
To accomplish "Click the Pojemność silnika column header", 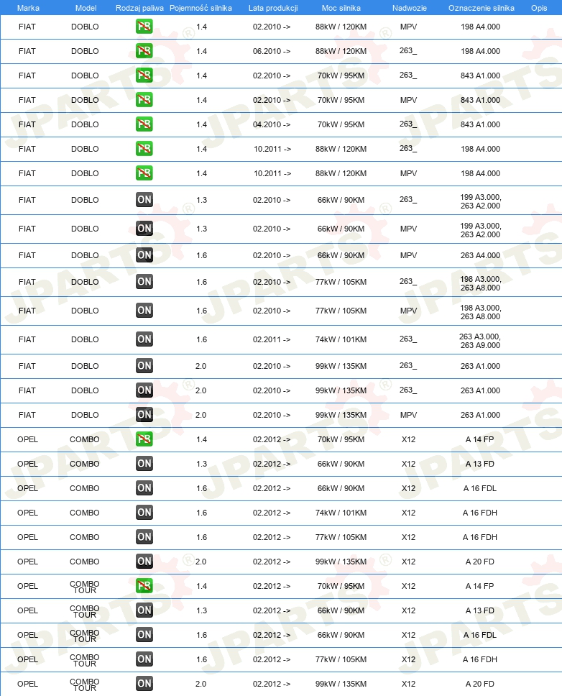I will 201,8.
